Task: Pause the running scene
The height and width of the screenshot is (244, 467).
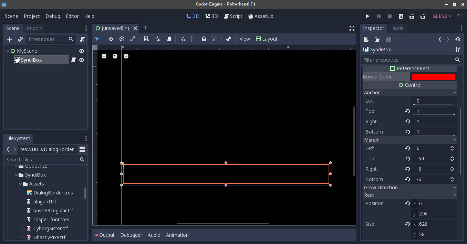Action: 379,16
